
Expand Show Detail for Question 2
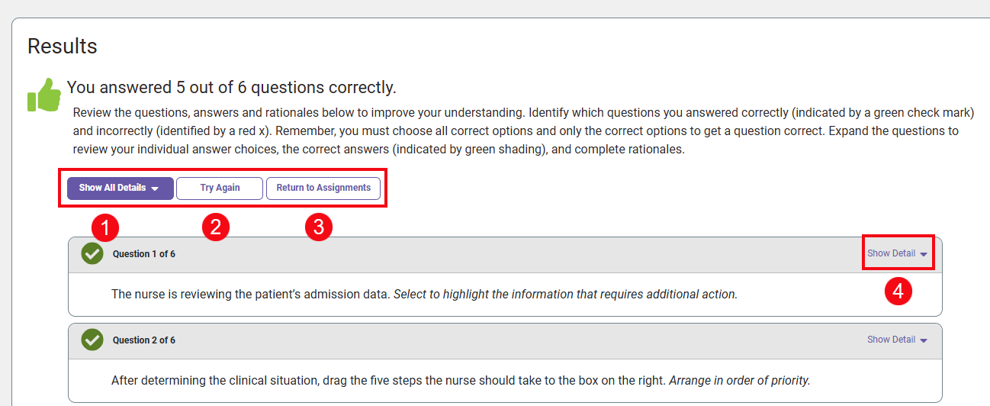(x=897, y=340)
